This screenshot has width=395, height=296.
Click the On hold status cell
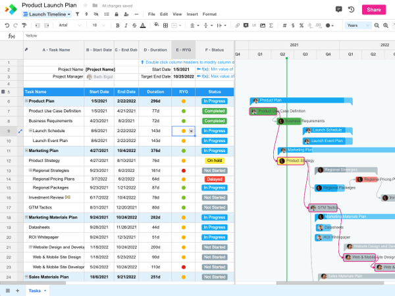point(215,160)
